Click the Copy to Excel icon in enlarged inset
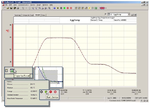 click(12, 71)
